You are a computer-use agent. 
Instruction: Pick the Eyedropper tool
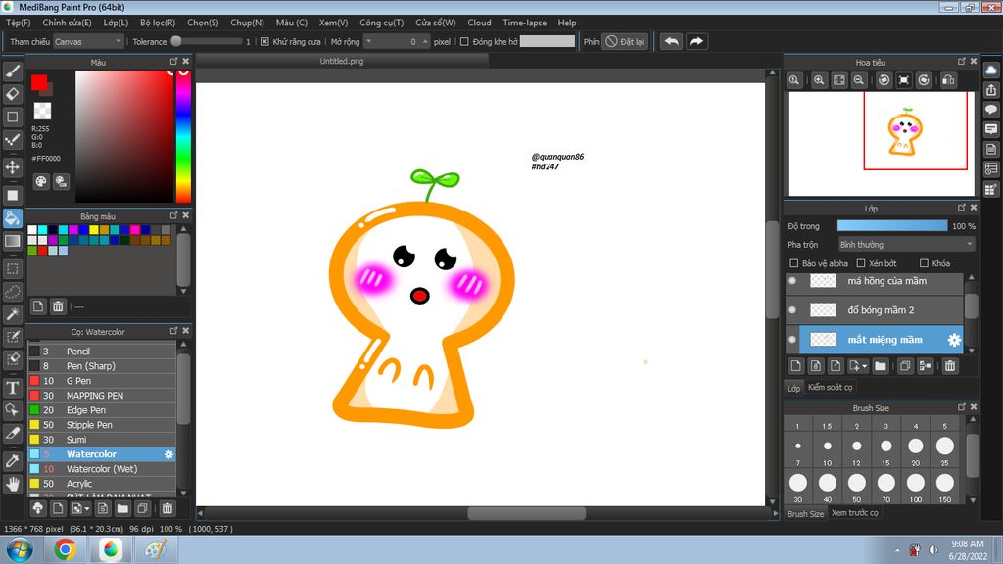click(12, 461)
